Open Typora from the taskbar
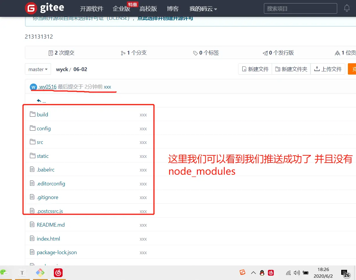The width and height of the screenshot is (356, 280). pos(22,273)
